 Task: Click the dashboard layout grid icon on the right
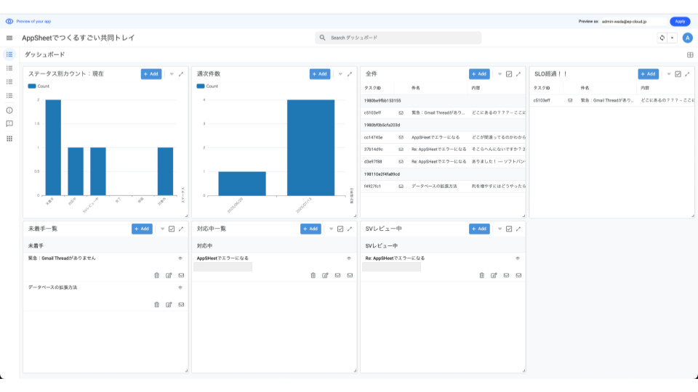click(x=690, y=55)
